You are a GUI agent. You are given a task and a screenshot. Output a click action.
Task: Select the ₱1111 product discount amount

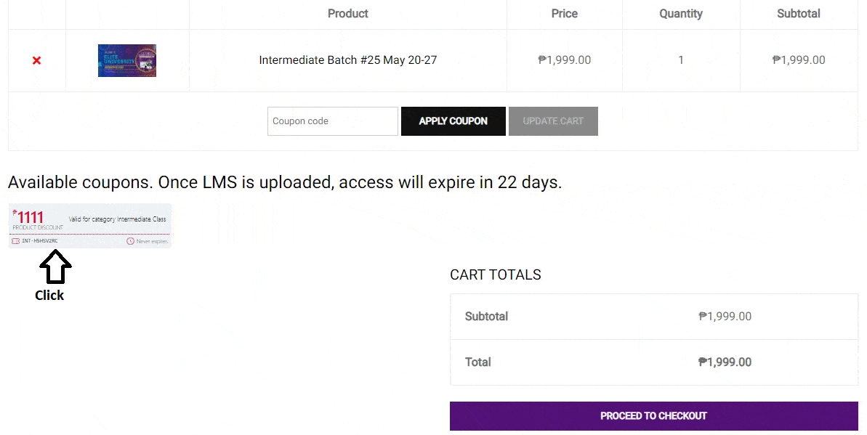[30, 217]
